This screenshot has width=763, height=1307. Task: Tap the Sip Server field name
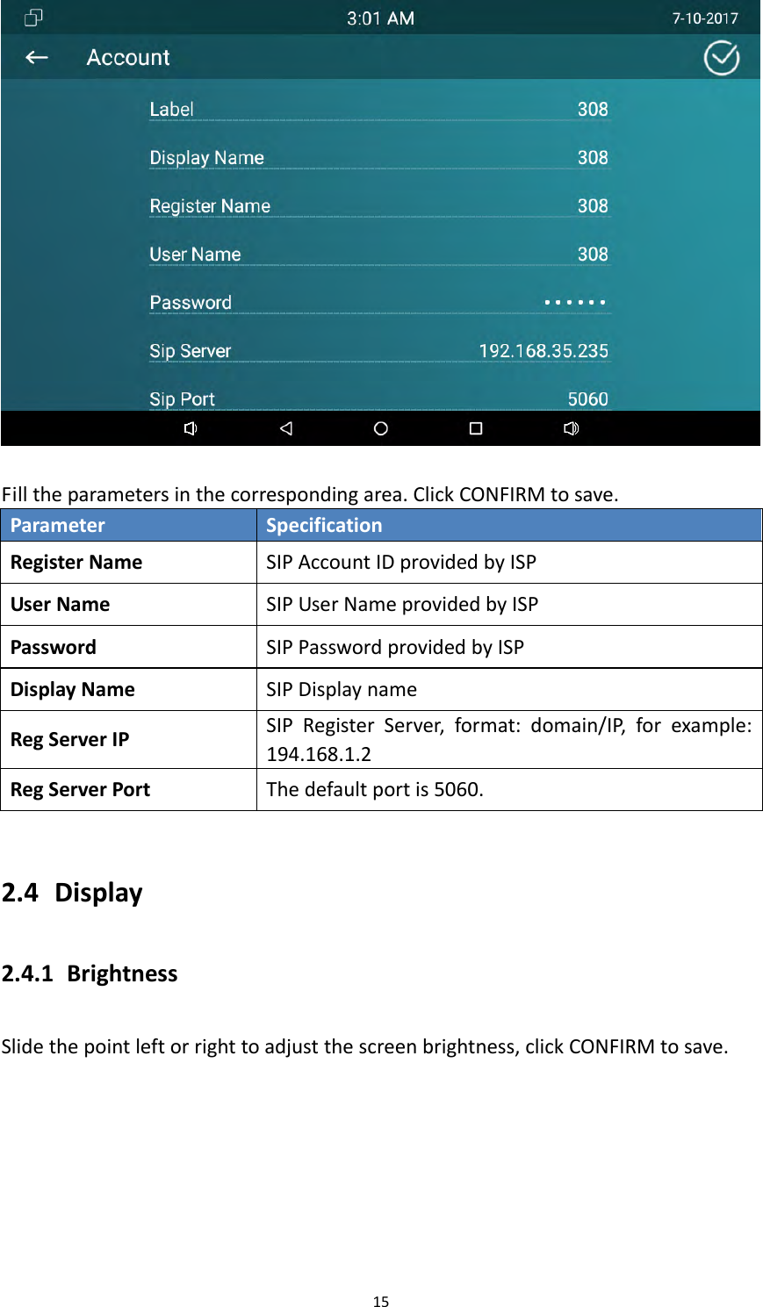(190, 351)
